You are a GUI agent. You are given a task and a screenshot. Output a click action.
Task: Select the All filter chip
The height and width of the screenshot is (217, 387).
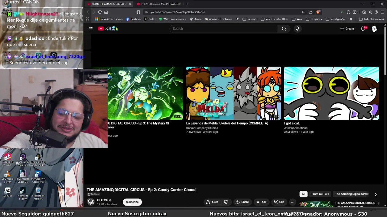(x=304, y=194)
